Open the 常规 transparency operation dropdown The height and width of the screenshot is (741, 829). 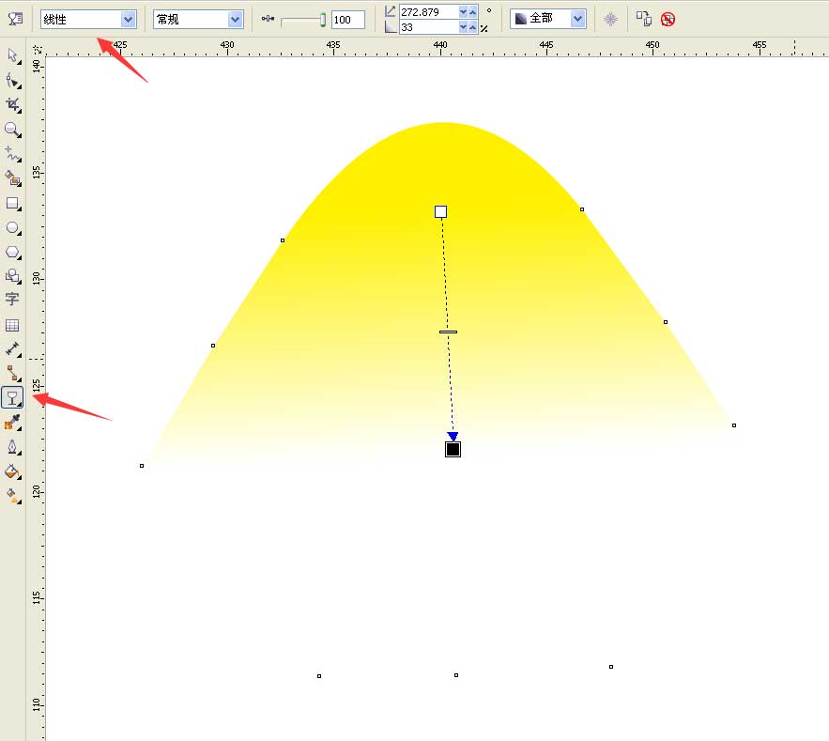point(198,20)
